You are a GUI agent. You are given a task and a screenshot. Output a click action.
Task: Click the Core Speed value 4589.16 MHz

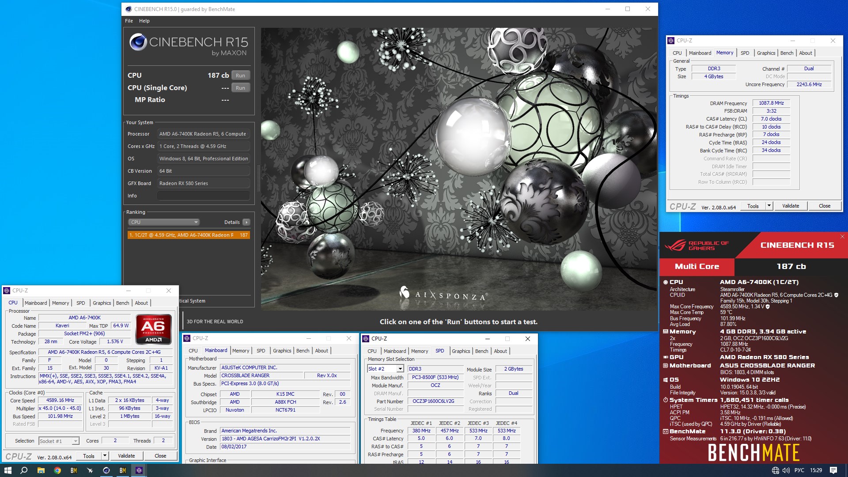click(60, 400)
